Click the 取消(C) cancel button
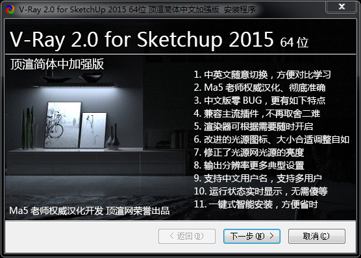The height and width of the screenshot is (258, 361). [x=317, y=236]
